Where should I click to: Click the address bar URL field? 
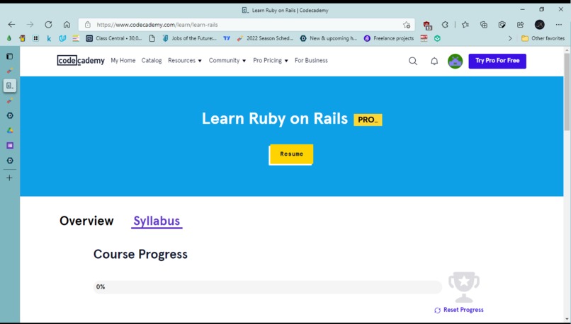246,25
